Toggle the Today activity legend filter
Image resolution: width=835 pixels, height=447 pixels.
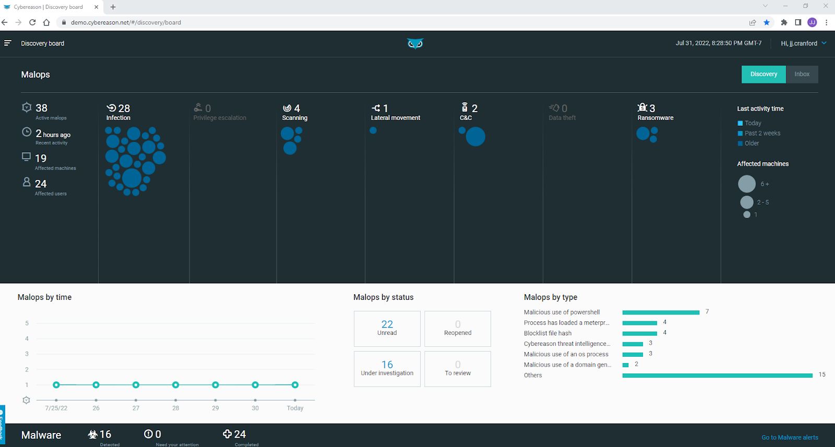pyautogui.click(x=740, y=123)
